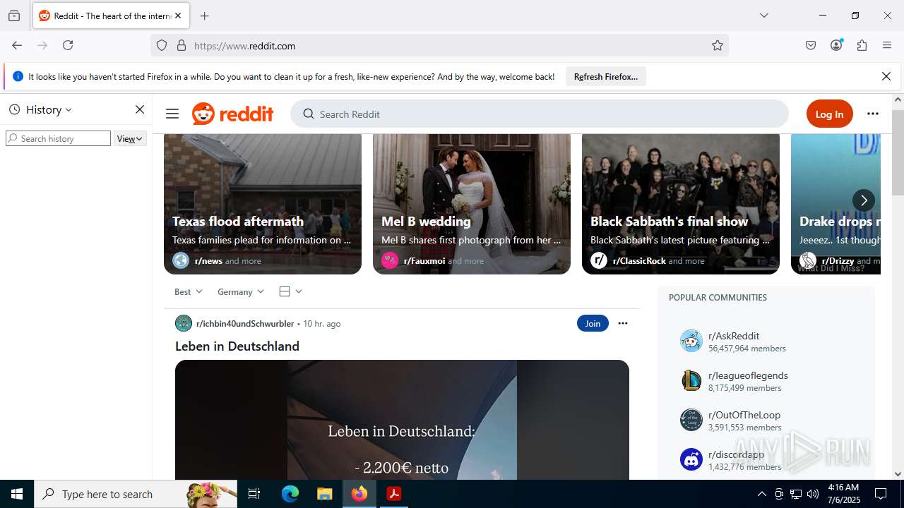Show hidden system tray icons
Image resolution: width=904 pixels, height=508 pixels.
(x=761, y=494)
